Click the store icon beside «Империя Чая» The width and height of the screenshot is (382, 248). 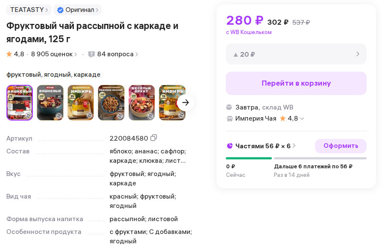229,118
